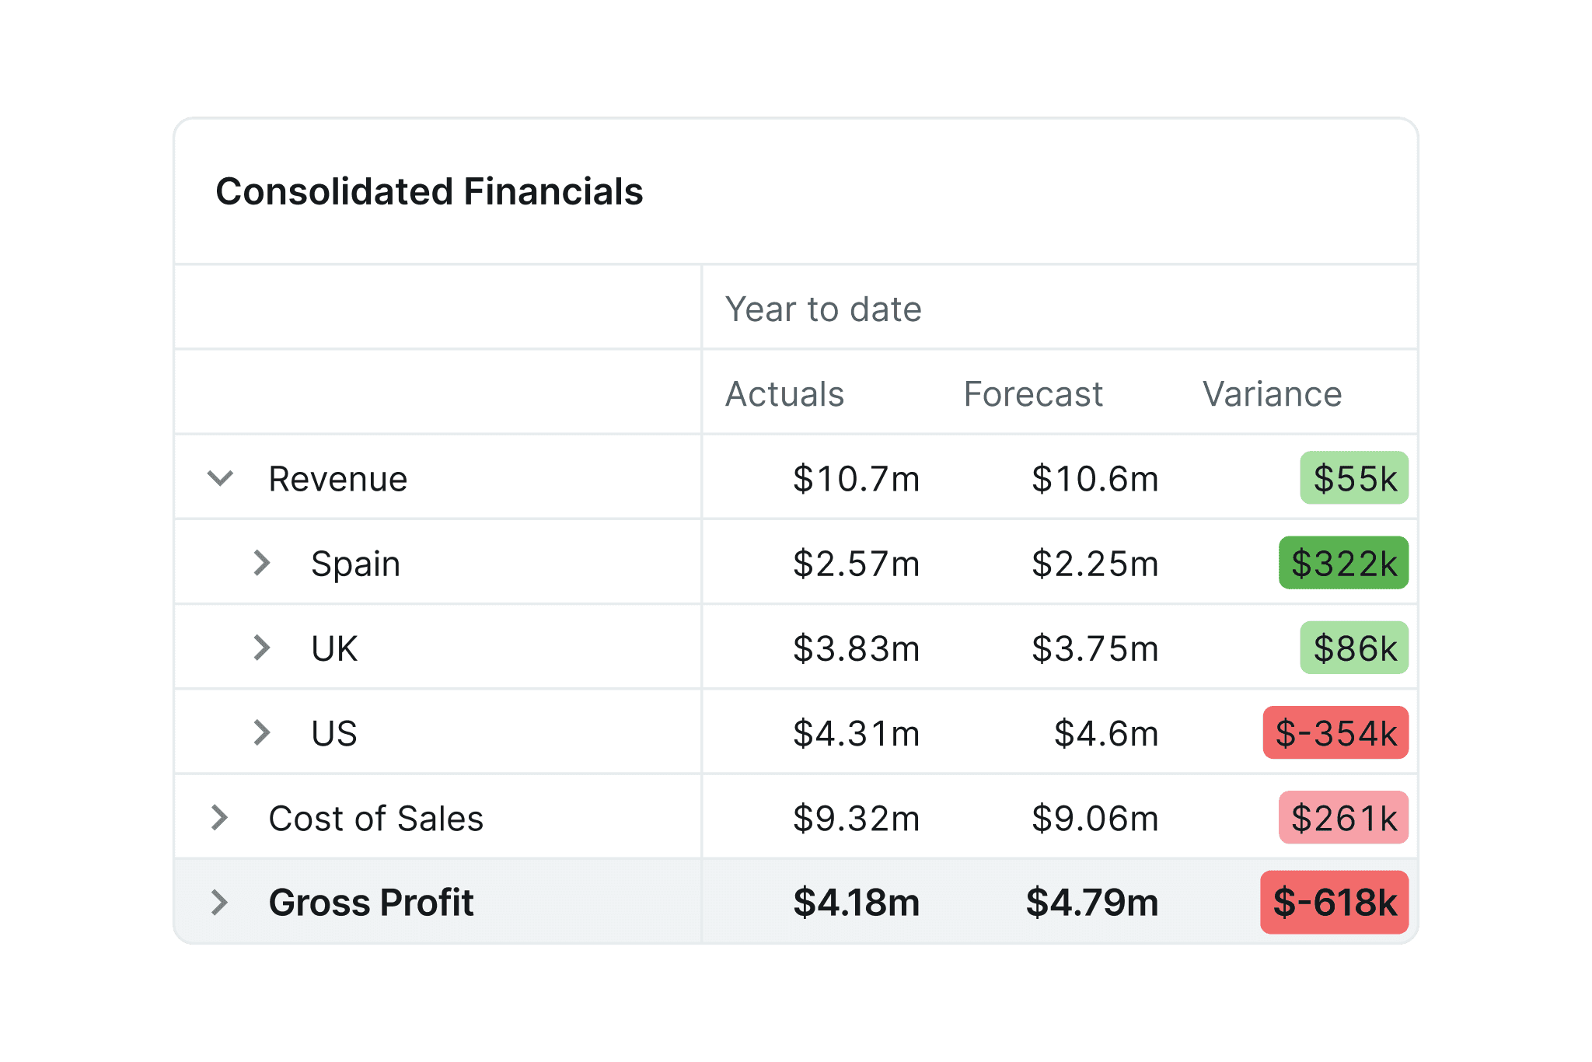Click the $-618k variance badge
This screenshot has width=1592, height=1062.
[x=1334, y=902]
